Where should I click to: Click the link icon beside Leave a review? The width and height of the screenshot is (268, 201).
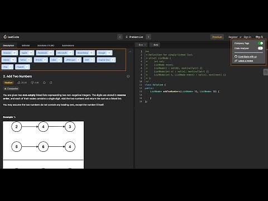coord(236,61)
